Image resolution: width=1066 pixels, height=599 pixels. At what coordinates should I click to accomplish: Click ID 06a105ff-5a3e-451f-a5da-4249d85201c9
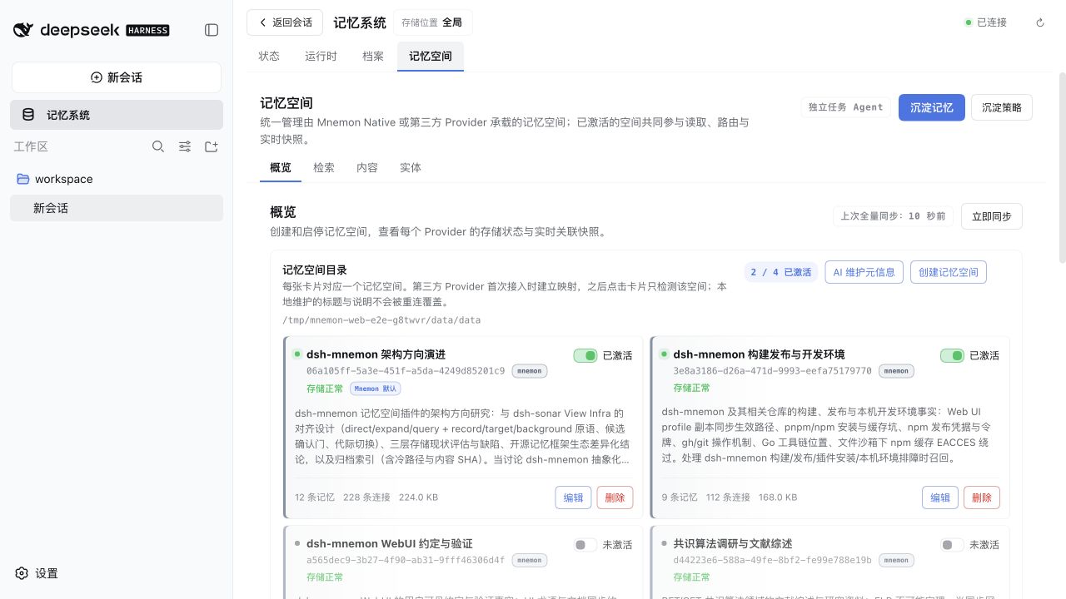(406, 371)
